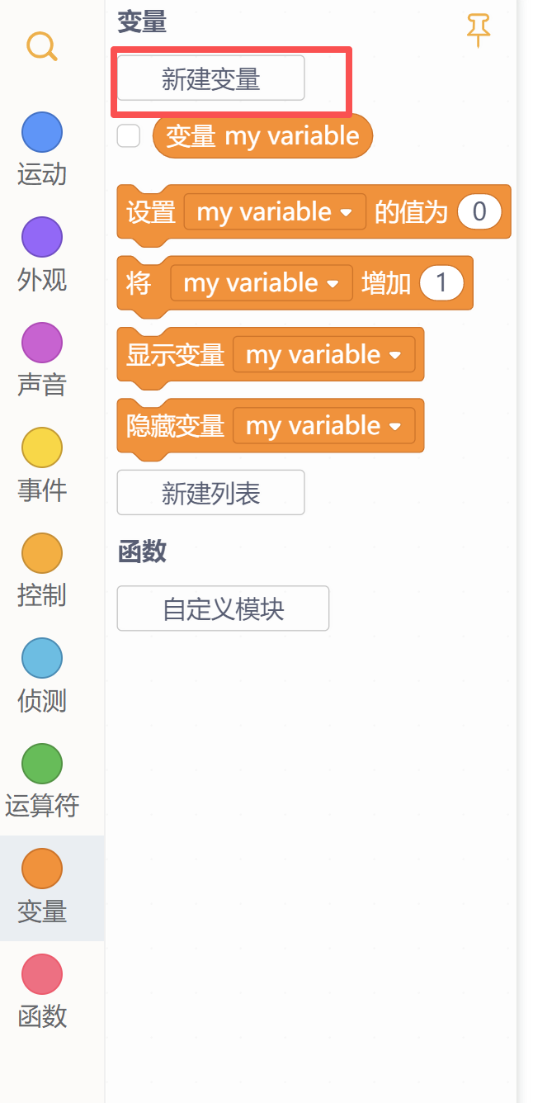Select the 运算符 (Operators) category icon

[x=41, y=763]
